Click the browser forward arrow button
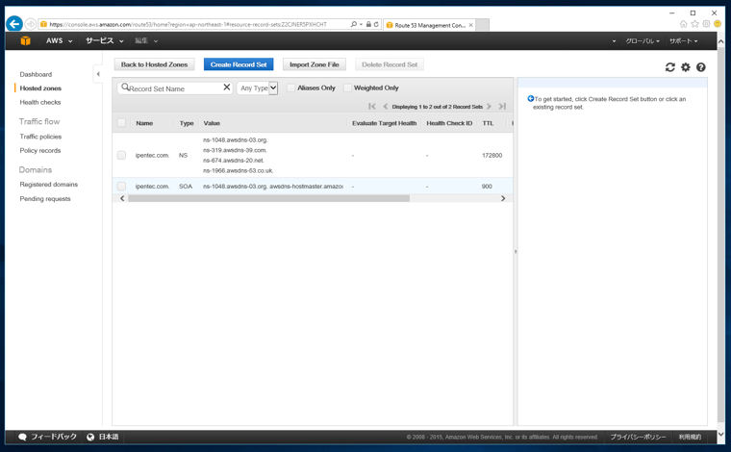 point(31,24)
